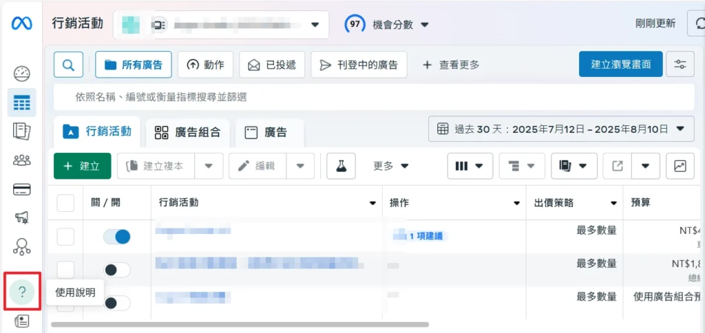Viewport: 705px width, 333px height.
Task: Click the 使用廣告組合預算 cell text
Action: tap(667, 297)
